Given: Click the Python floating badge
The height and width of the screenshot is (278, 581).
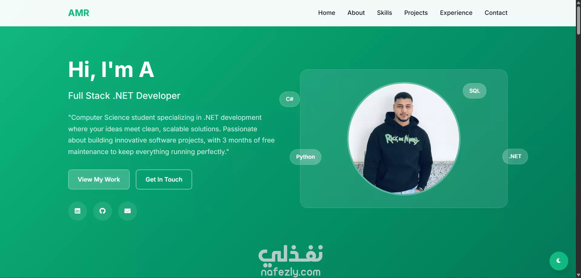Looking at the screenshot, I should pos(306,157).
